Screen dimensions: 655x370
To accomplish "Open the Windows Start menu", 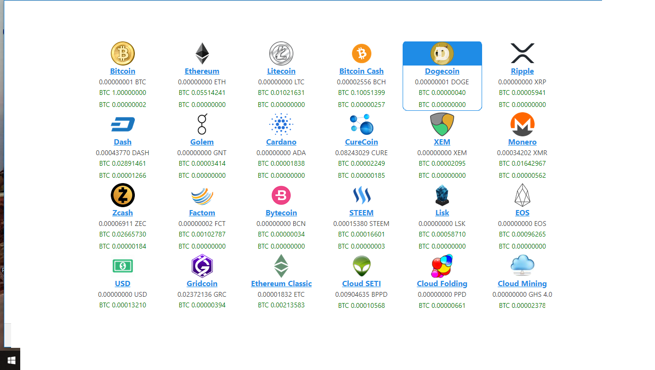I will click(x=12, y=360).
